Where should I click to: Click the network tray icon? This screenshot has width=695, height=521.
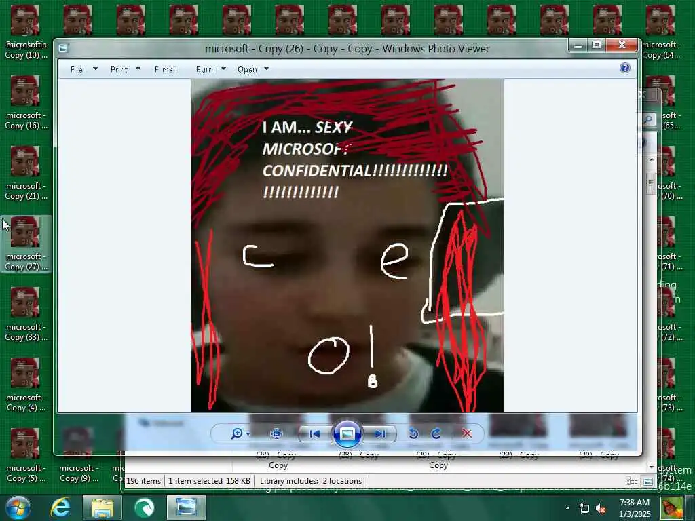584,509
